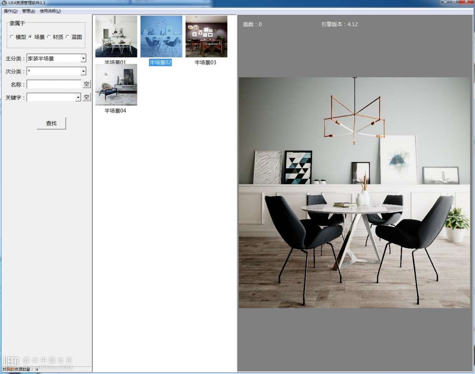Open the 关键字 dropdown arrow
Image resolution: width=475 pixels, height=374 pixels.
point(78,98)
